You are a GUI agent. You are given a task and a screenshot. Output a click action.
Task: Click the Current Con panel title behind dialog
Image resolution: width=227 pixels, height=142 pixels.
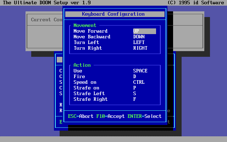46,20
